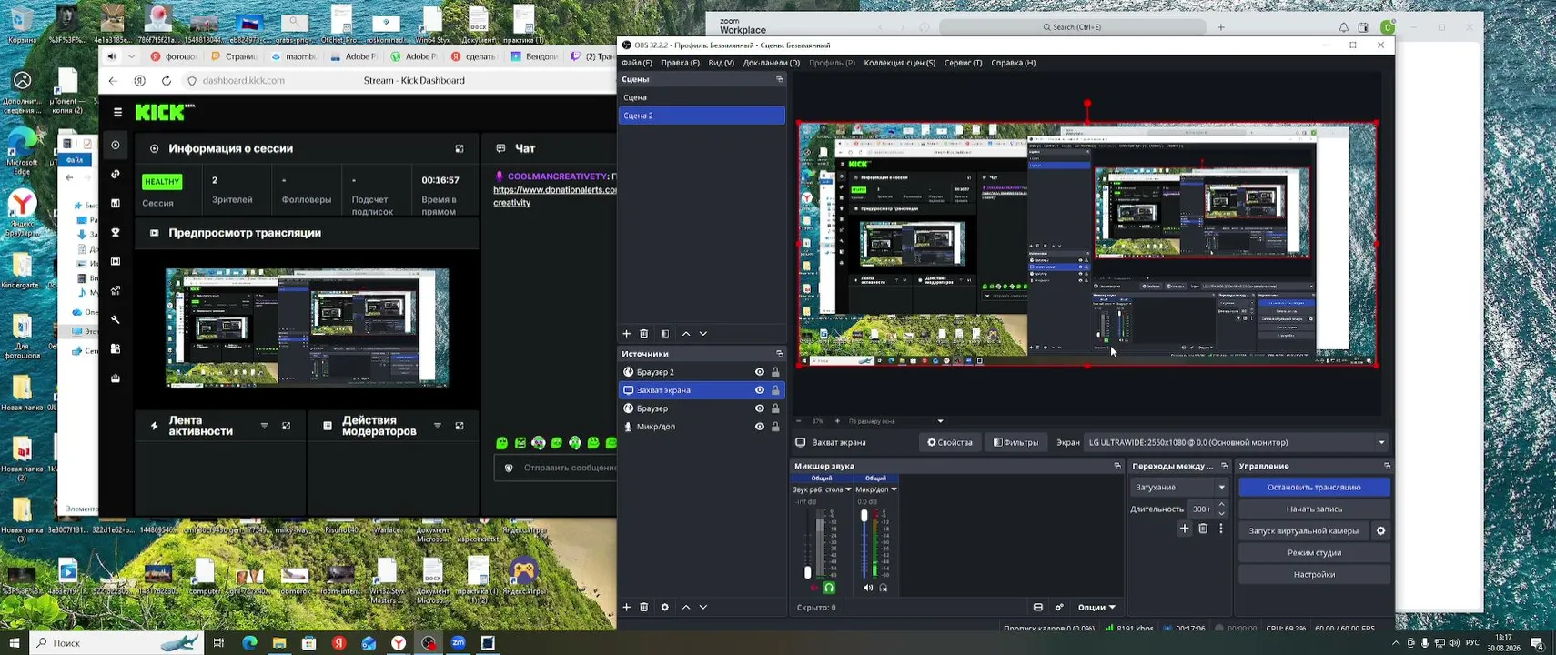Reload the Kick dashboard page
Viewport: 1556px width, 655px height.
click(166, 80)
